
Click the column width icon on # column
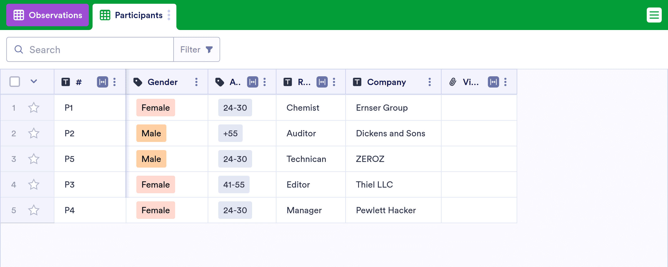[103, 82]
